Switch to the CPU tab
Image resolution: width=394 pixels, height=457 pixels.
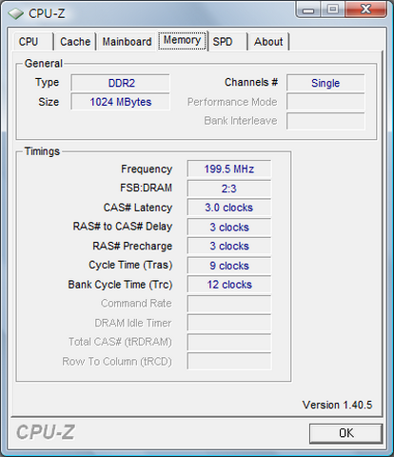coord(33,42)
